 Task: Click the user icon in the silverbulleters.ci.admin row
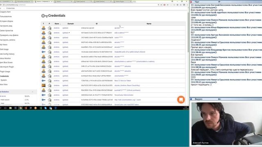pos(44,62)
